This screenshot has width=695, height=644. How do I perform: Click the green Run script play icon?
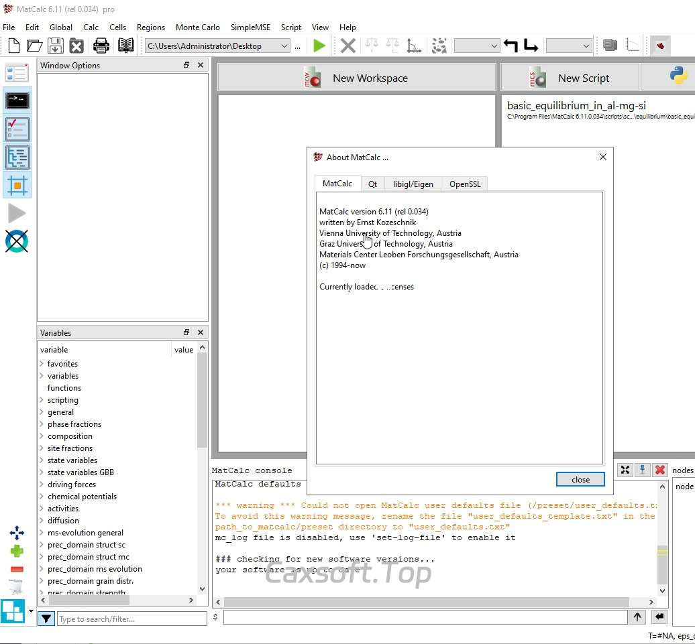tap(319, 46)
